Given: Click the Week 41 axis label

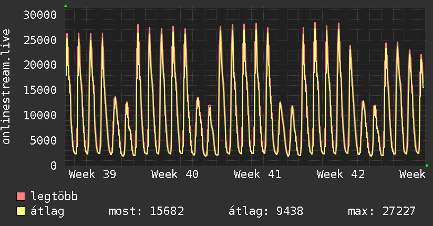Looking at the screenshot, I should tap(257, 174).
